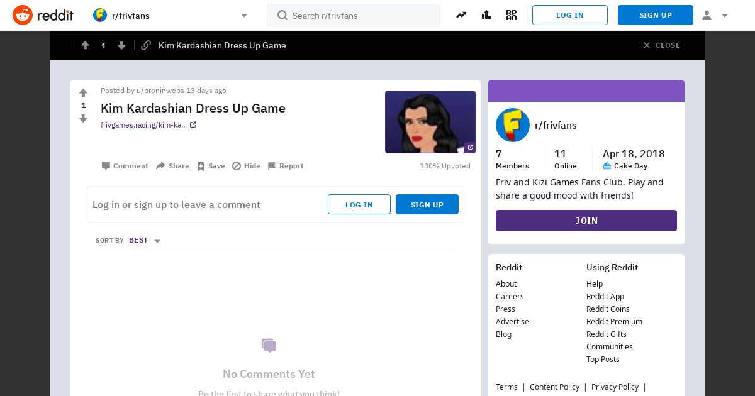Click the '100% Upvoted' text
The width and height of the screenshot is (755, 396).
445,166
